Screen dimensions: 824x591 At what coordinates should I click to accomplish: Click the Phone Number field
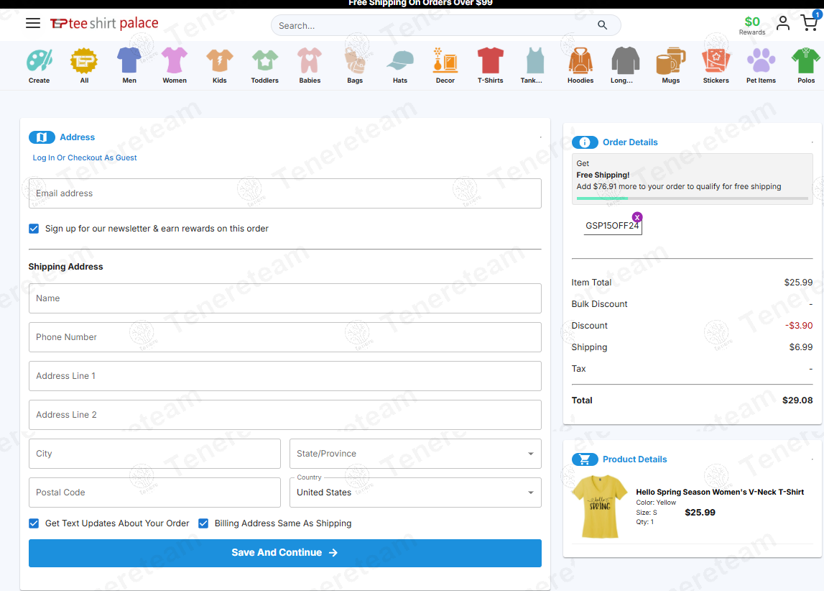pyautogui.click(x=284, y=338)
